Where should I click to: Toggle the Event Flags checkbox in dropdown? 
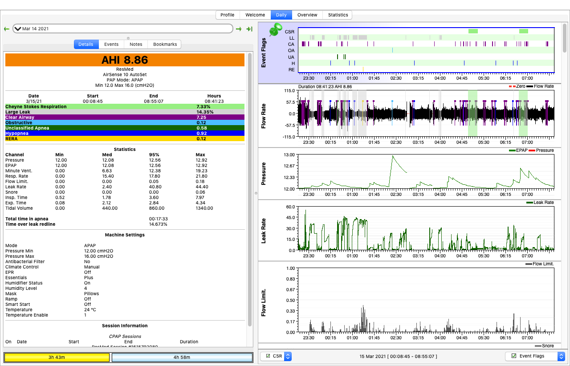[514, 356]
